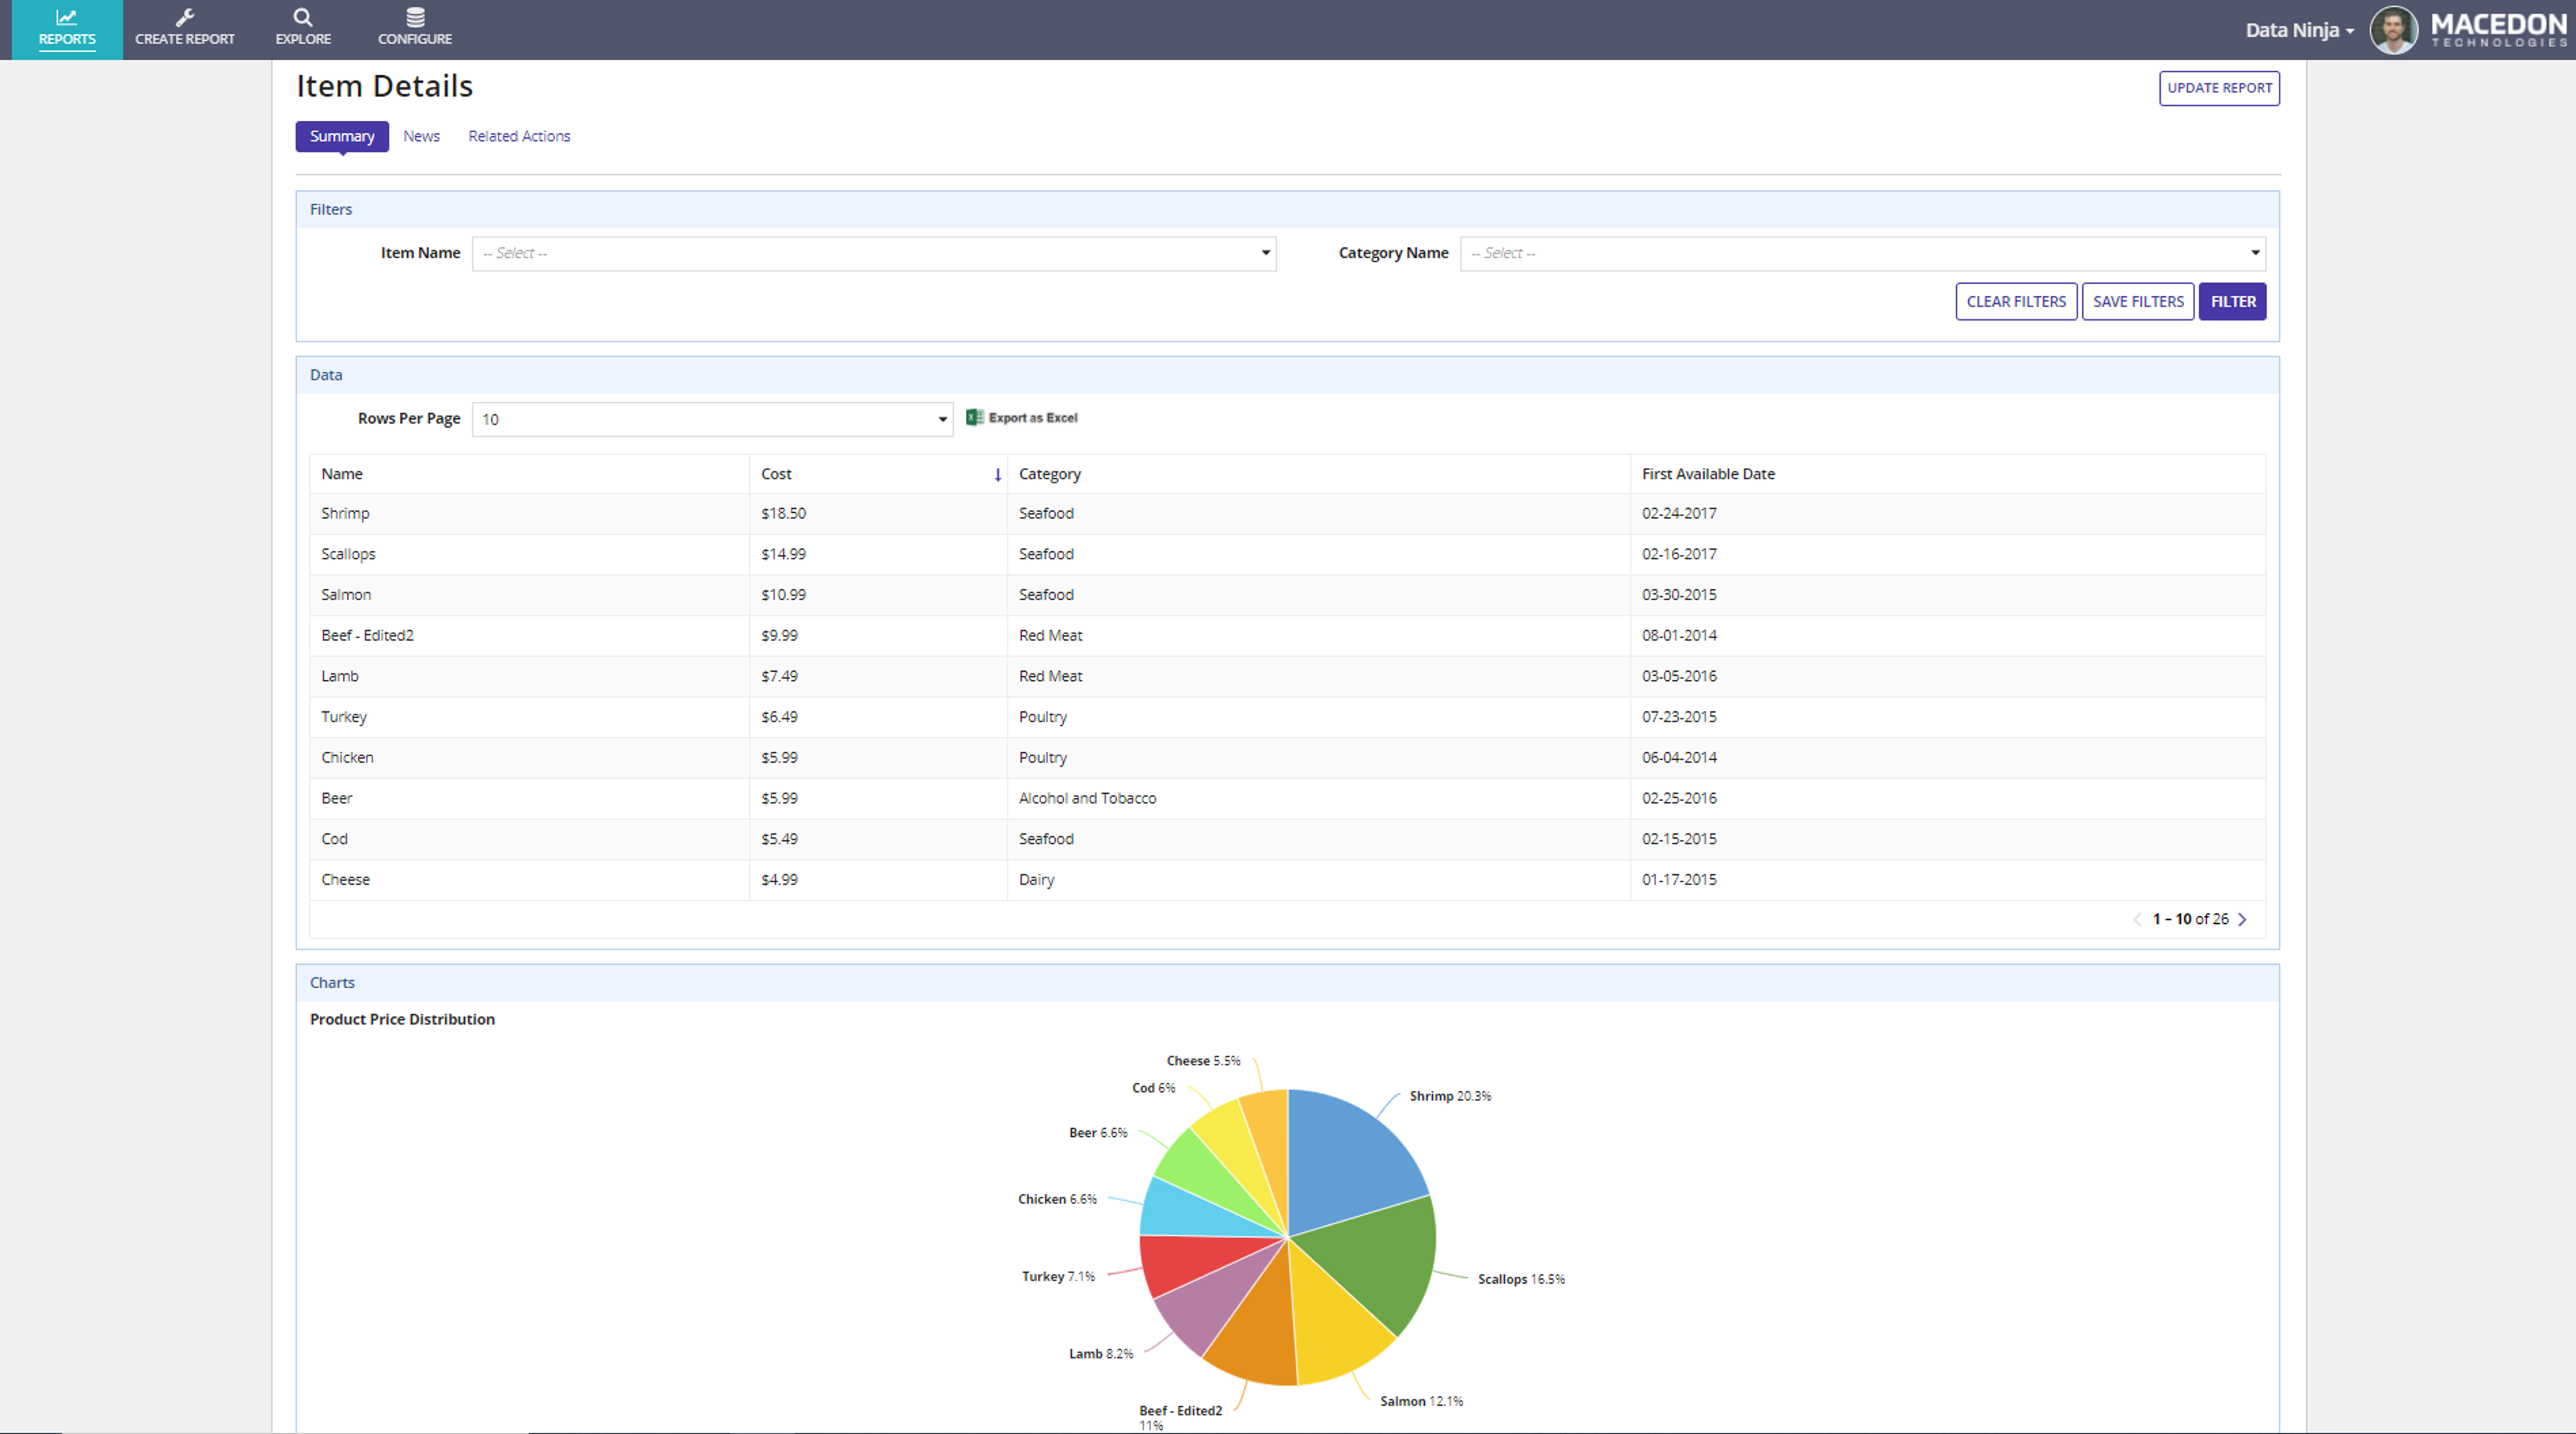Open the Rows Per Page dropdown
This screenshot has height=1434, width=2576.
(x=712, y=420)
